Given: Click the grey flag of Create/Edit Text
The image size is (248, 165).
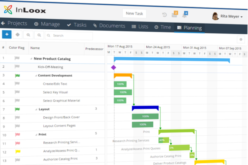Looking at the screenshot, I should click(17, 83).
